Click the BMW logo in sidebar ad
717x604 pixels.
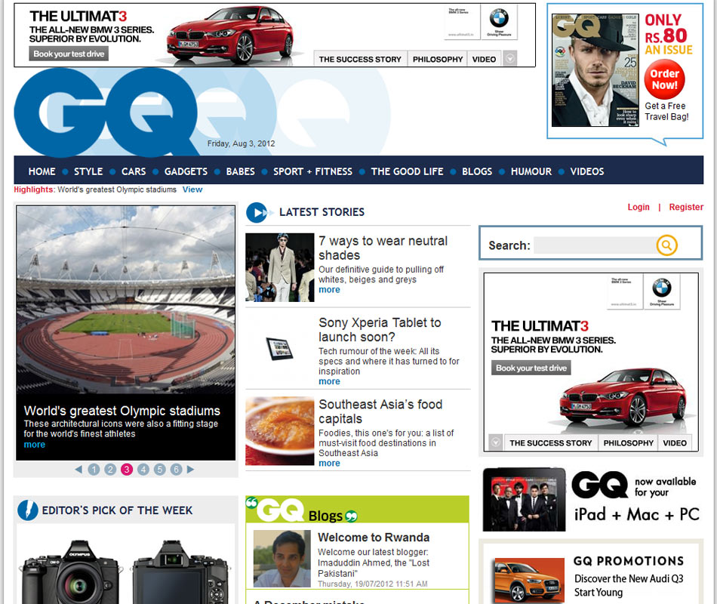(662, 288)
